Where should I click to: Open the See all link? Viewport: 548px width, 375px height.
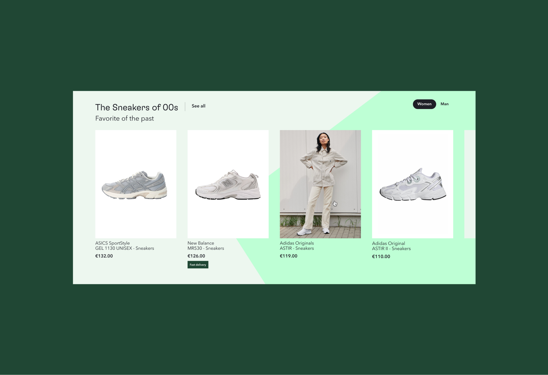(198, 106)
